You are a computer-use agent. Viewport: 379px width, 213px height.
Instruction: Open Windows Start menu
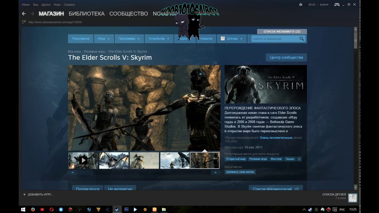23,209
